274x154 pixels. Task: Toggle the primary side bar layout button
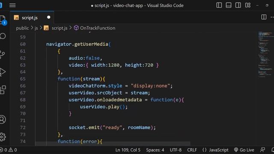pyautogui.click(x=219, y=5)
